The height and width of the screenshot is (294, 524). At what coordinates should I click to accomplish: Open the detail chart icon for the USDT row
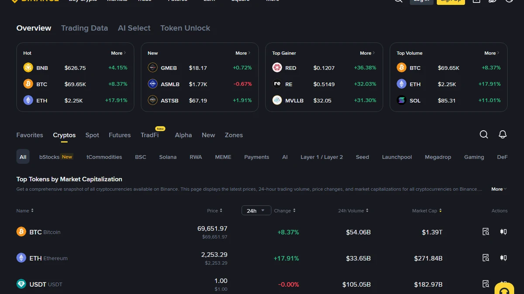tap(486, 284)
